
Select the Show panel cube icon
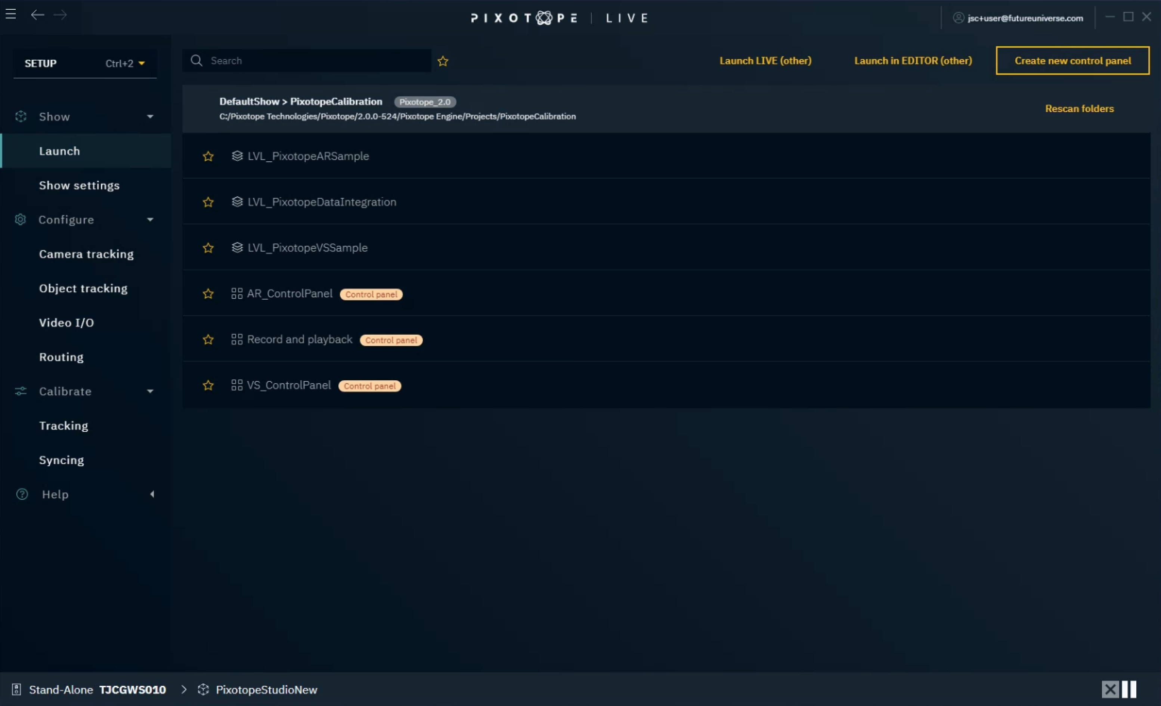click(21, 117)
